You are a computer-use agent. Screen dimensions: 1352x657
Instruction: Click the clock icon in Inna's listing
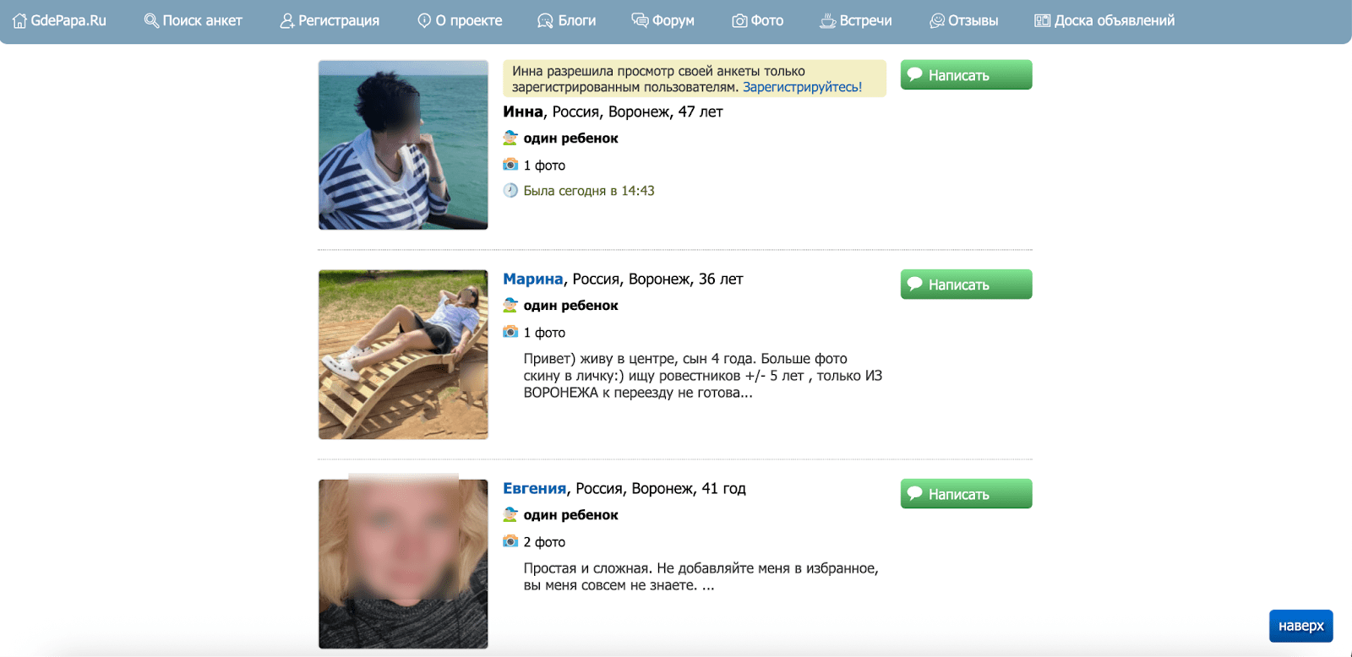pos(510,191)
